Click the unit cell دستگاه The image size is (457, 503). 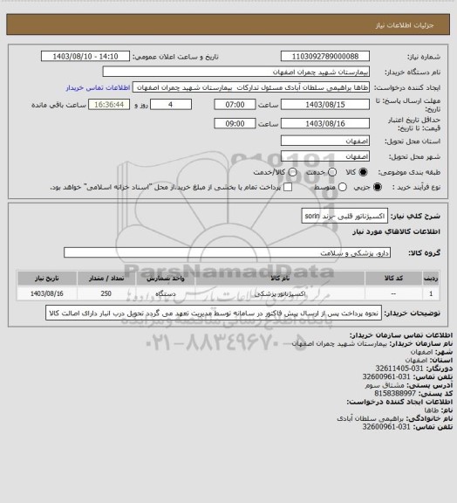click(x=166, y=293)
